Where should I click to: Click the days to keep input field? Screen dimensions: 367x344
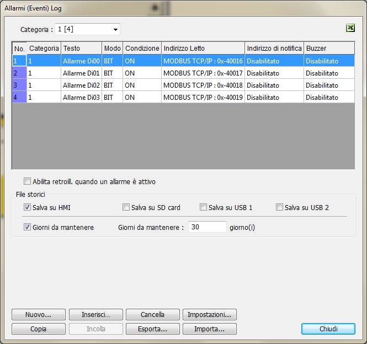(x=208, y=227)
